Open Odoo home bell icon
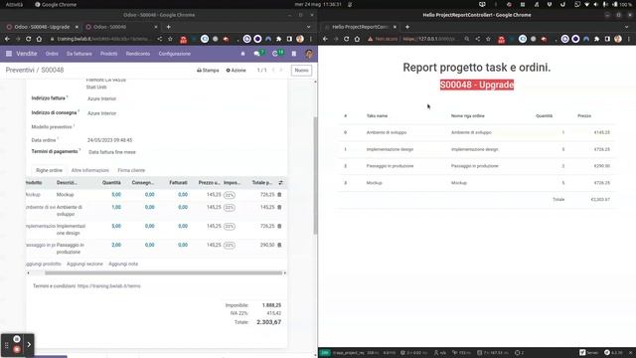Viewport: 636px width, 358px height. [242, 54]
